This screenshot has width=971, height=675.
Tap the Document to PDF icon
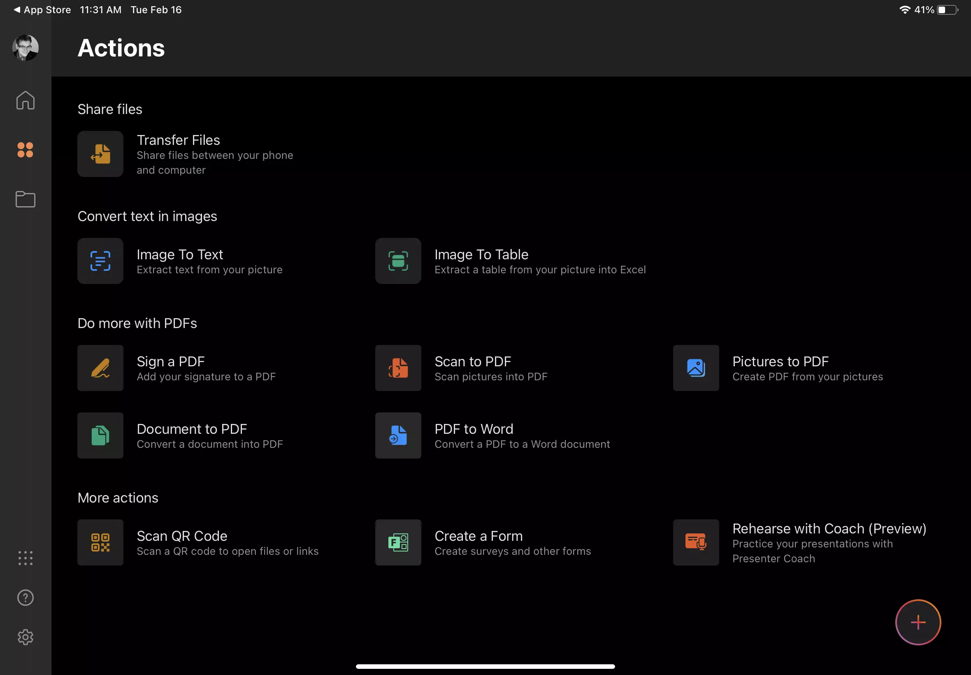pyautogui.click(x=100, y=435)
